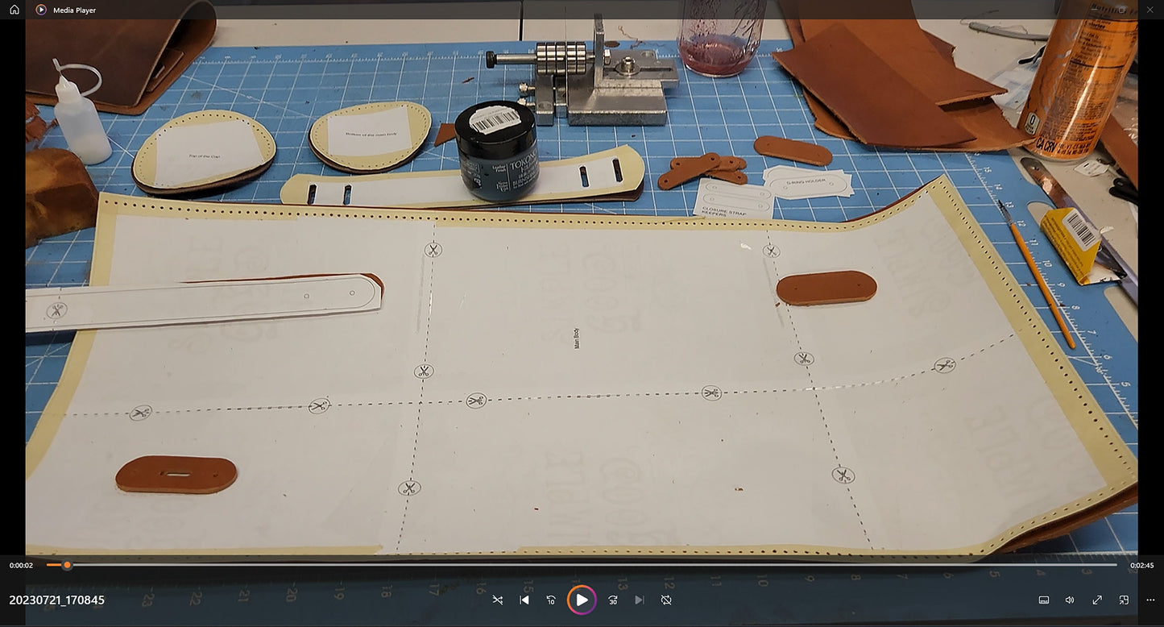
Task: Go to the Media Player home page
Action: click(x=14, y=10)
